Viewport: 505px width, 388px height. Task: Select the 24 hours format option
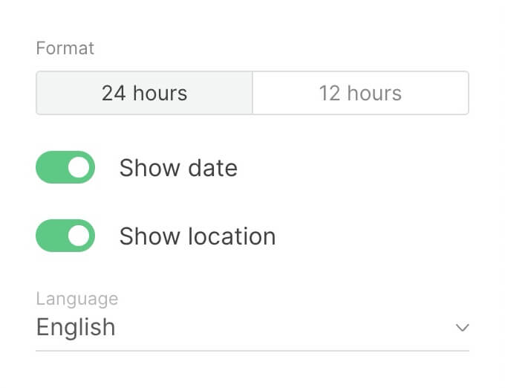(x=144, y=93)
